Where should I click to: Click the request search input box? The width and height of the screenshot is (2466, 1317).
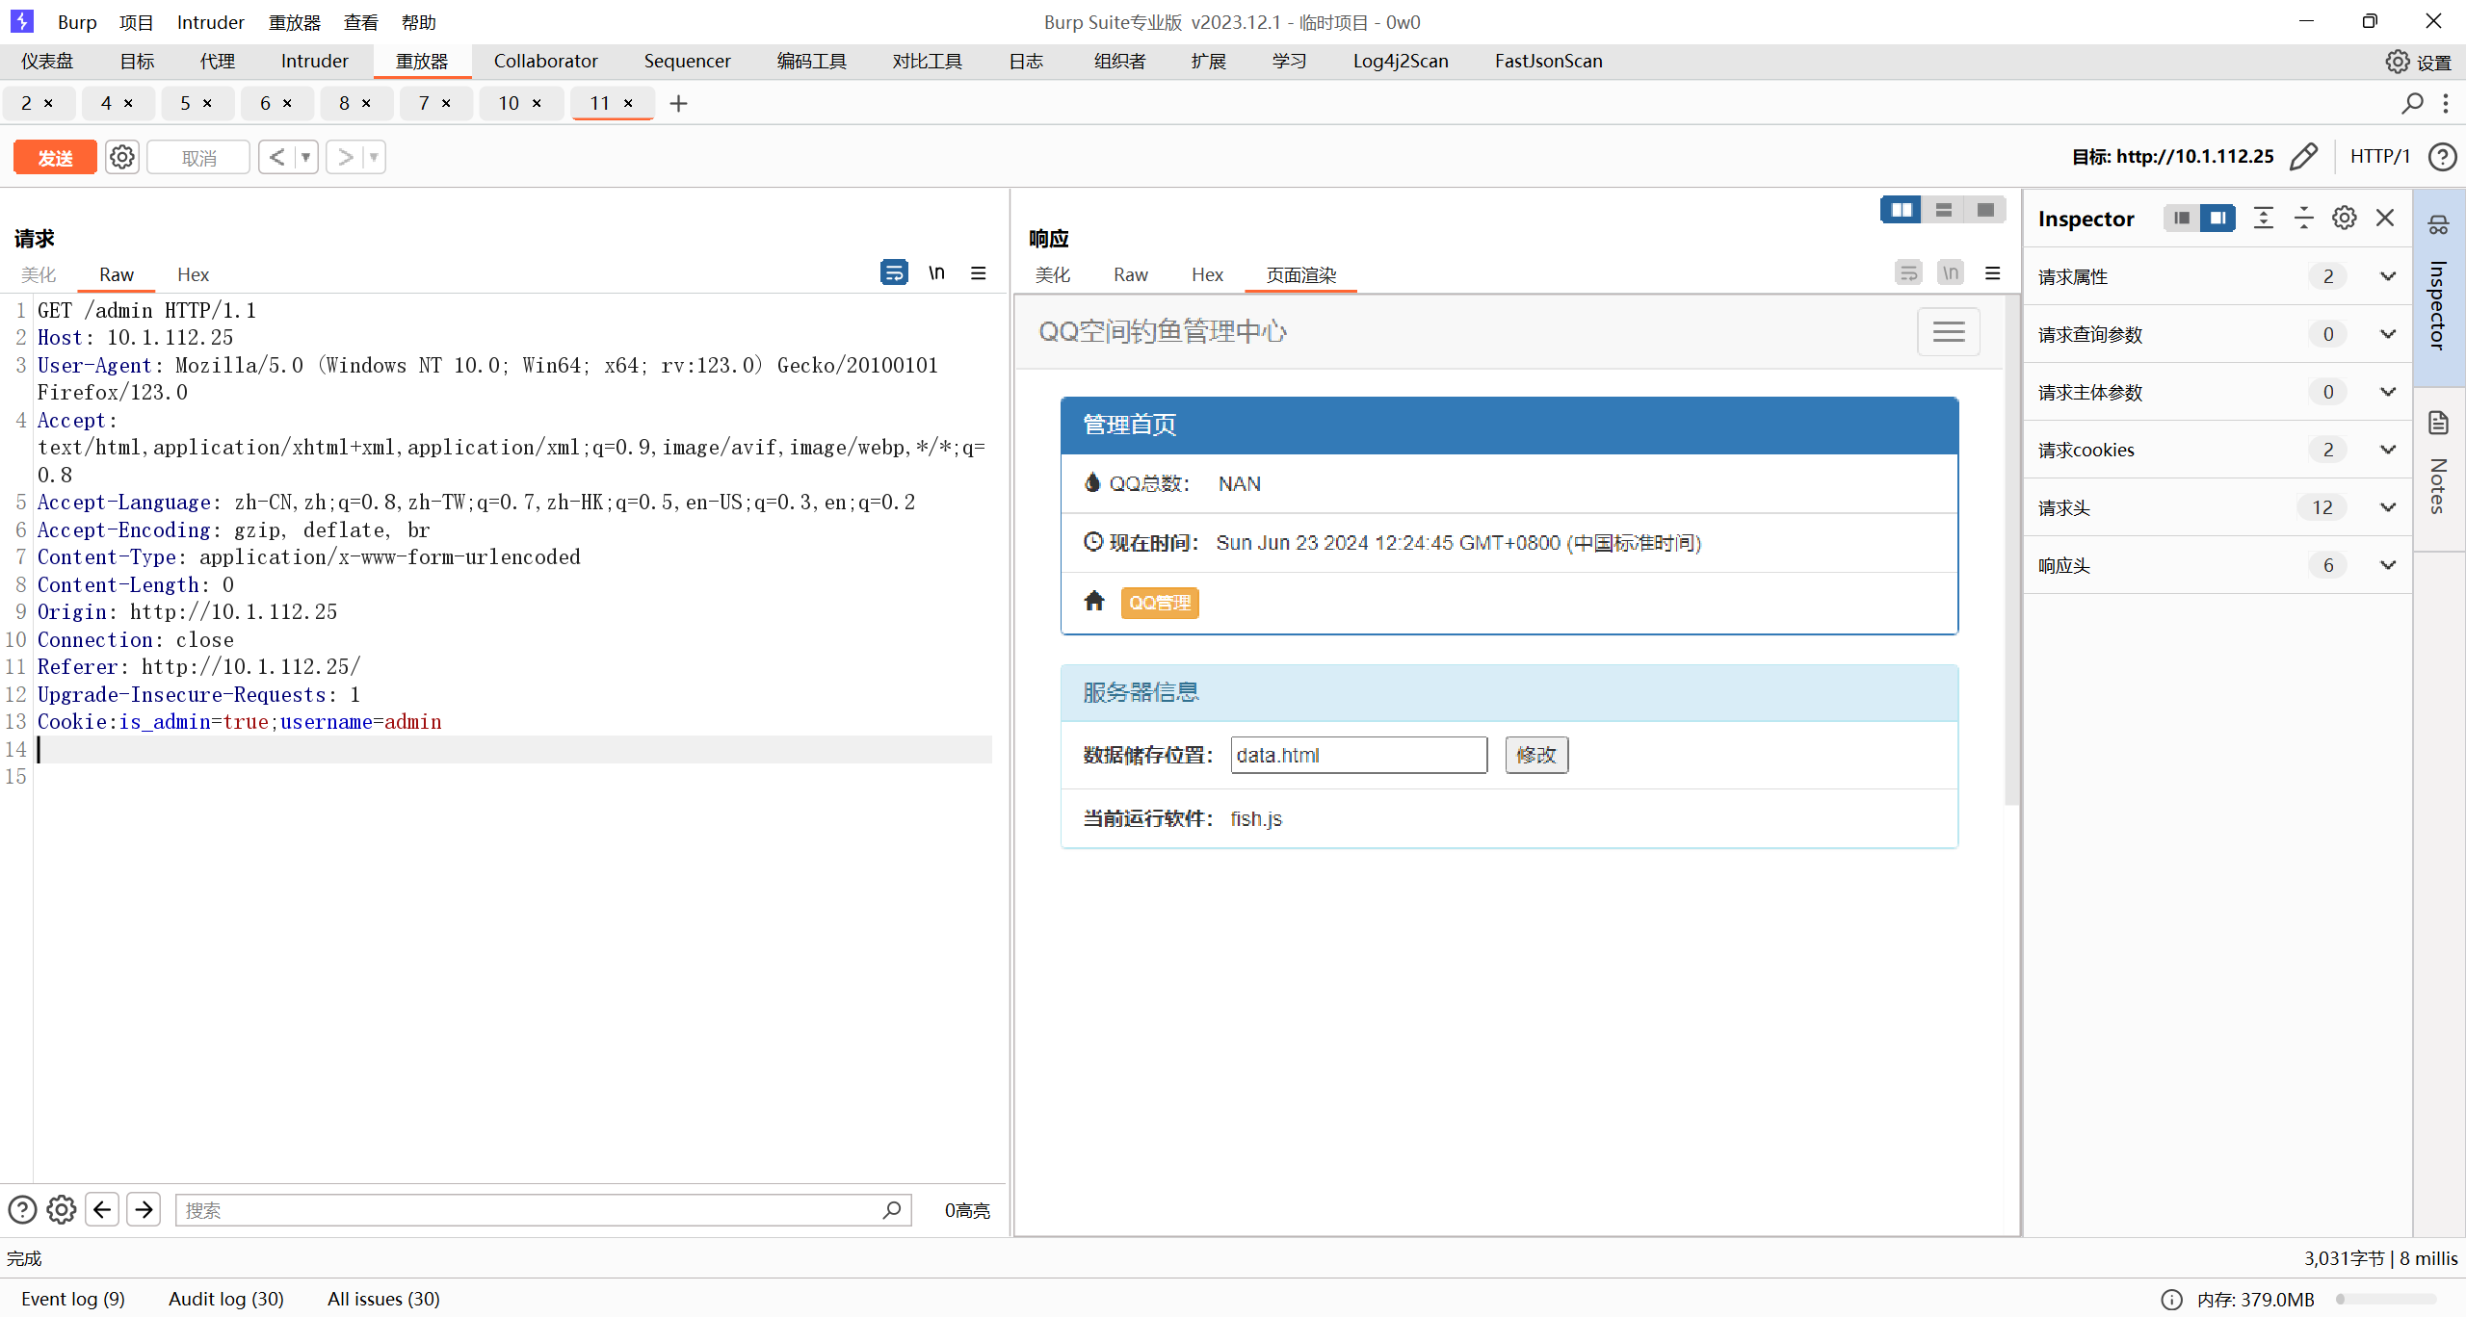(543, 1210)
